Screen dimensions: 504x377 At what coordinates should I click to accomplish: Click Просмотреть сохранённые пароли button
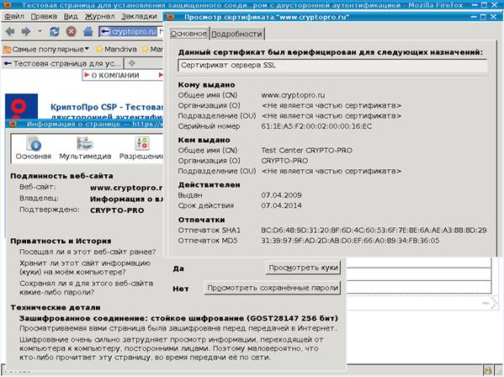coord(273,288)
